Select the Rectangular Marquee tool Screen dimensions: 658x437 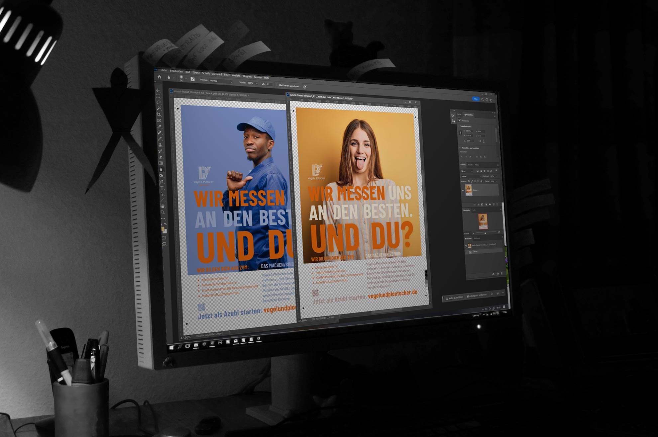(x=158, y=96)
